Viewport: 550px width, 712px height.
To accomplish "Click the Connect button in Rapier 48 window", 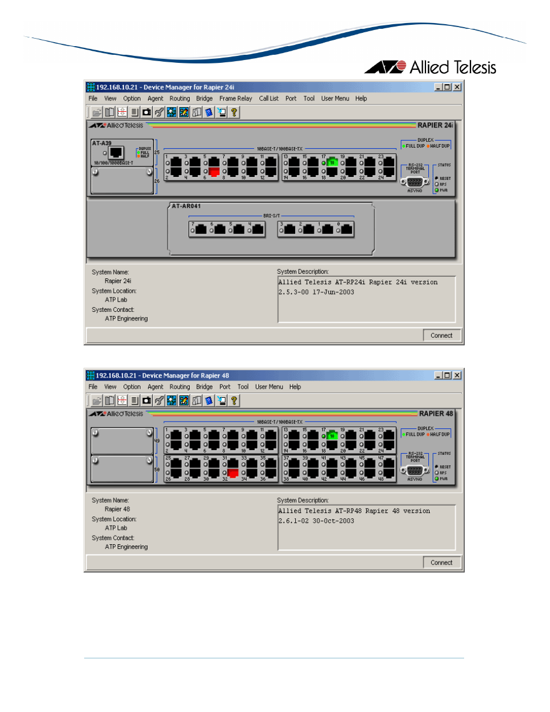I will pyautogui.click(x=442, y=563).
